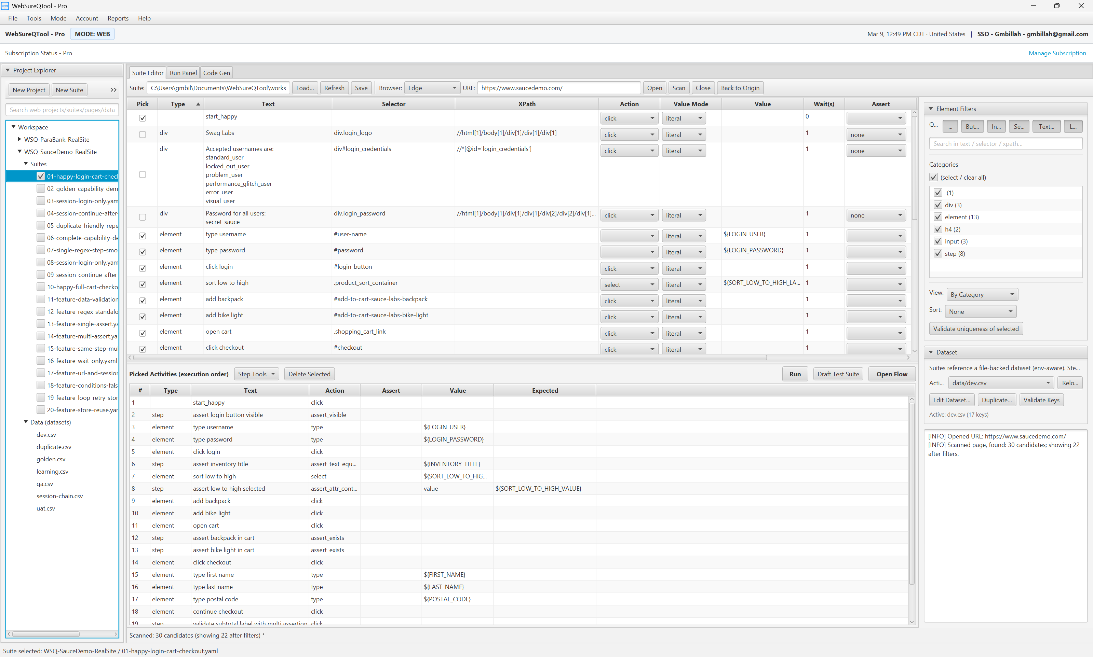Select golden.csv in Data datasets
The width and height of the screenshot is (1093, 657).
[x=51, y=459]
